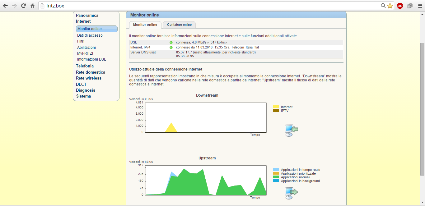Switch to the Contatore online tab

tap(179, 25)
